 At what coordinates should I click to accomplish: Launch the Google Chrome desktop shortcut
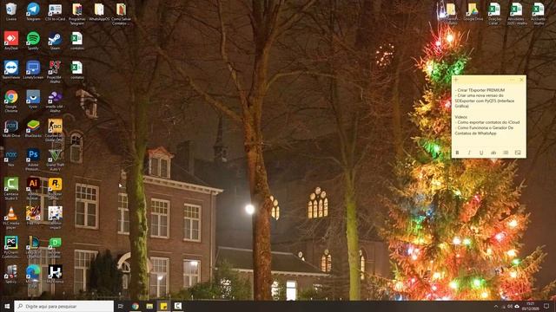[11, 101]
